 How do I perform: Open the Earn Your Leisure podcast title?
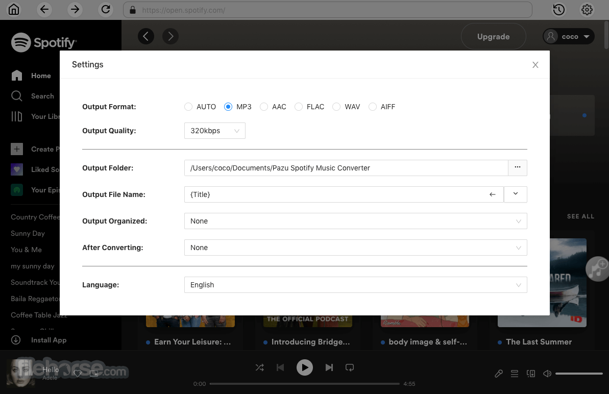coord(192,341)
